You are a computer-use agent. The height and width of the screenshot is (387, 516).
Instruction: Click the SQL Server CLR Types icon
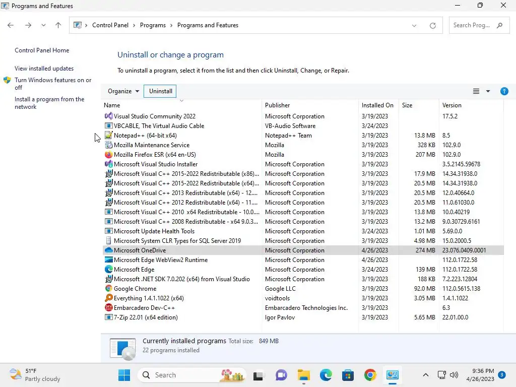pos(109,240)
